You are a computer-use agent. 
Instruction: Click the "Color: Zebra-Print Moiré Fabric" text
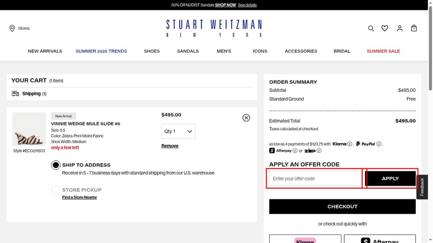[x=77, y=136]
